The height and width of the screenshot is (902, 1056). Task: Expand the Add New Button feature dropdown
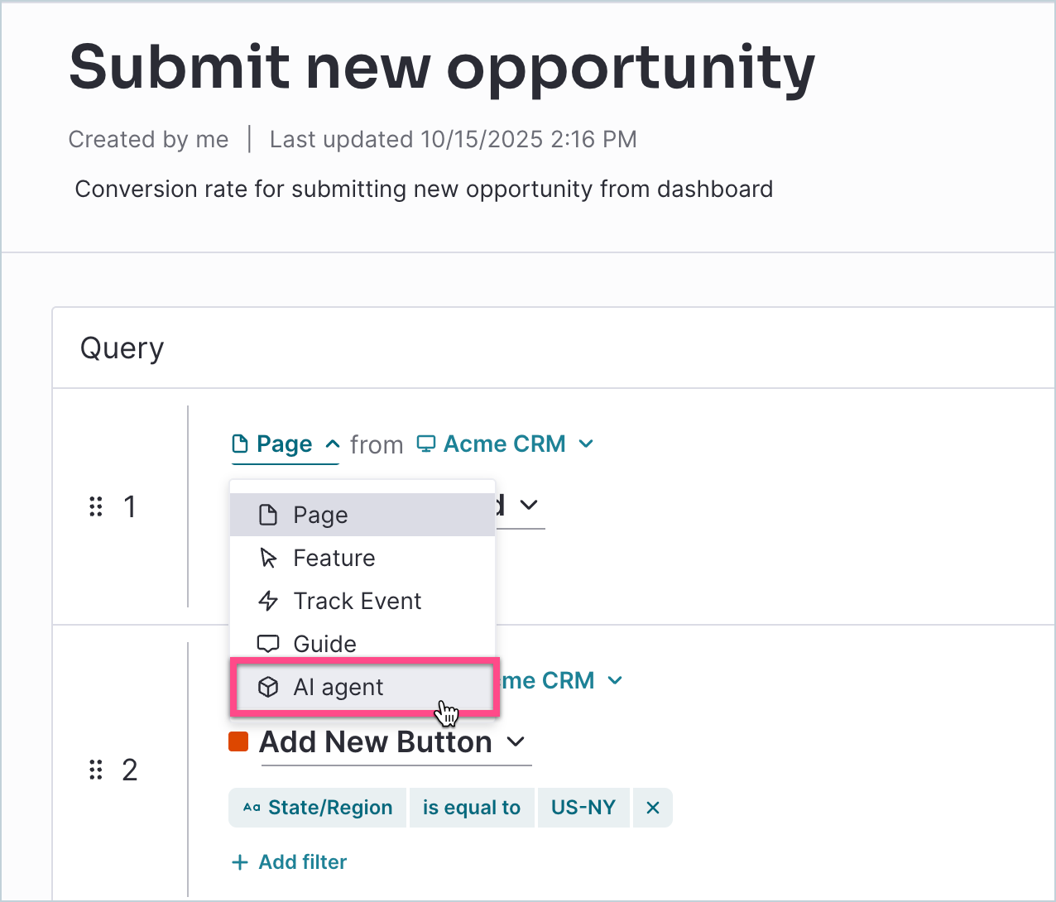[x=516, y=741]
